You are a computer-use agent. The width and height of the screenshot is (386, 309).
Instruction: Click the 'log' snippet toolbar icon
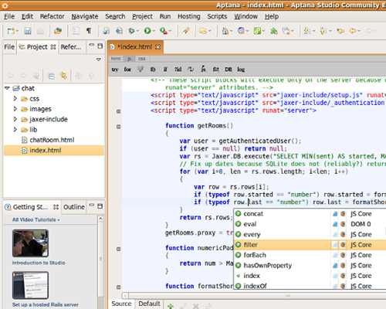241,70
